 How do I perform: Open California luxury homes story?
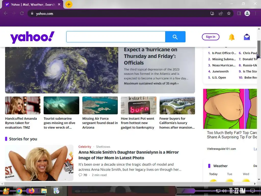pos(177,123)
